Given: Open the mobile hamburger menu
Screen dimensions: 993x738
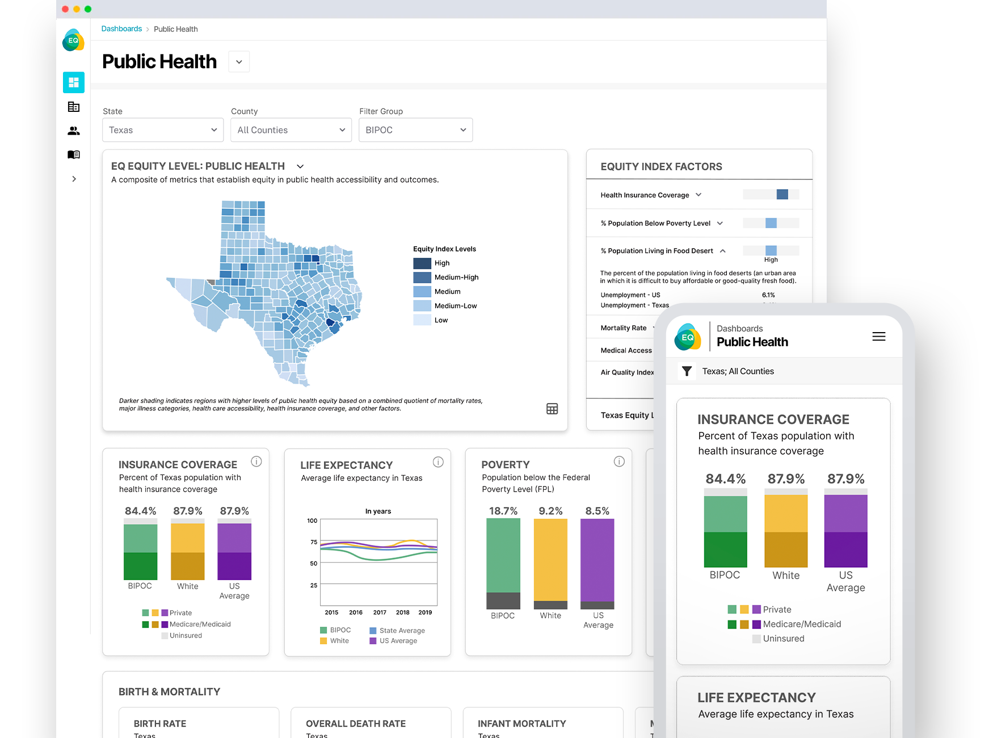Looking at the screenshot, I should [878, 337].
